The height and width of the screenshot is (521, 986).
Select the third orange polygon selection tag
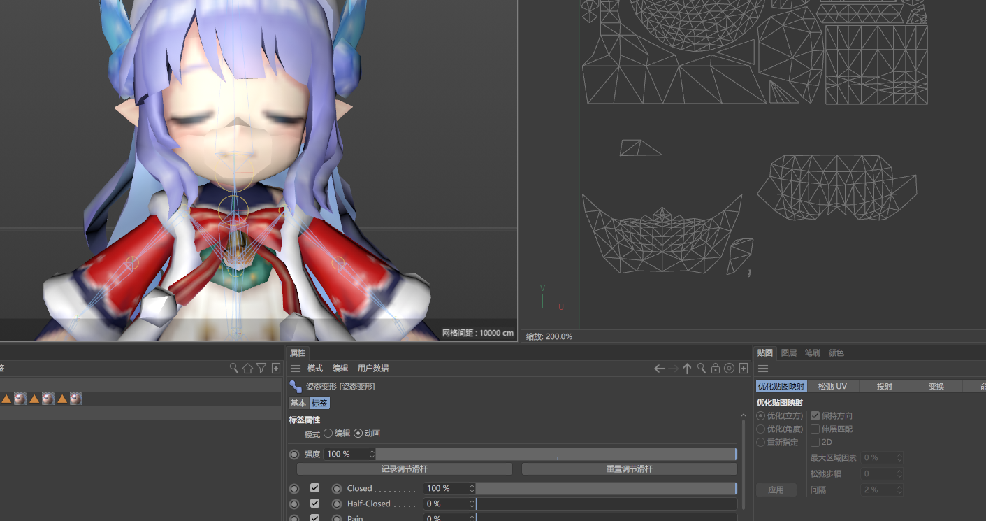[x=62, y=399]
